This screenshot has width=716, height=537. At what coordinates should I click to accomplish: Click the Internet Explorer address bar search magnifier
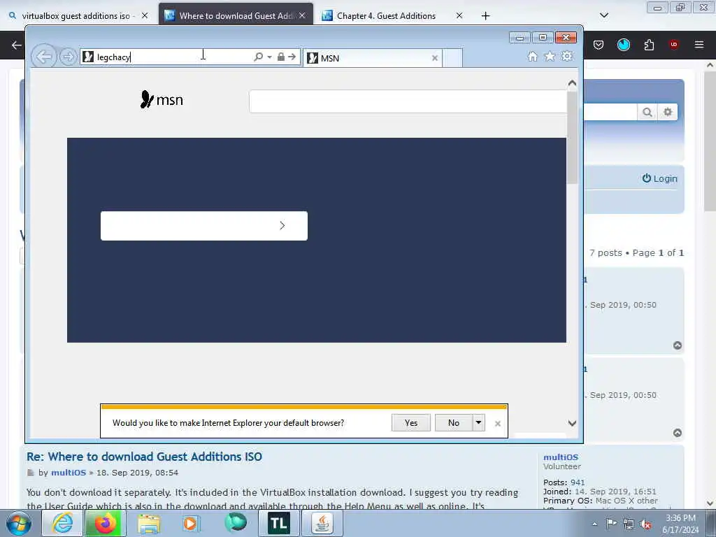tap(259, 57)
